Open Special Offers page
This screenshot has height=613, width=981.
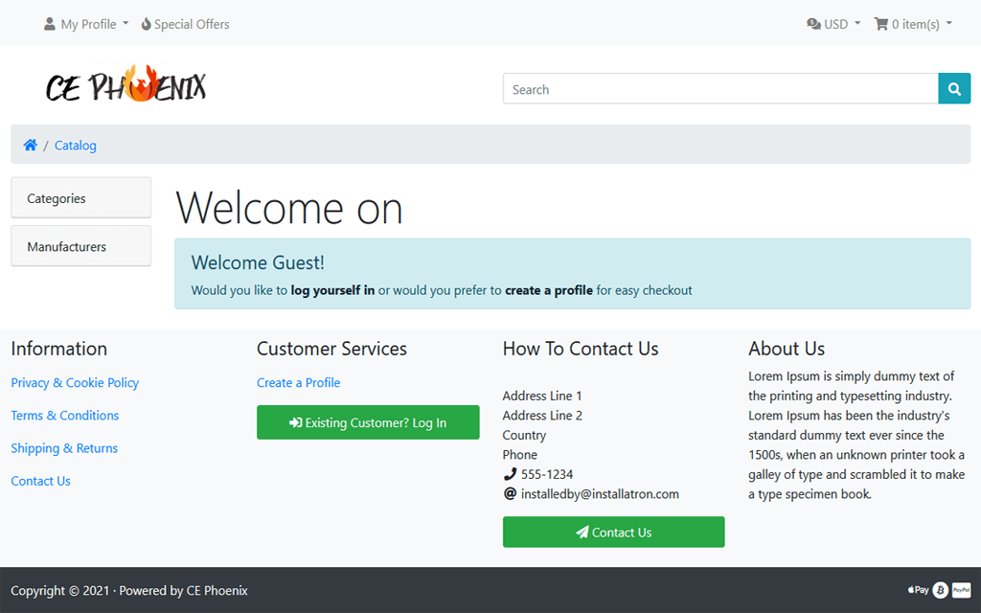tap(185, 24)
